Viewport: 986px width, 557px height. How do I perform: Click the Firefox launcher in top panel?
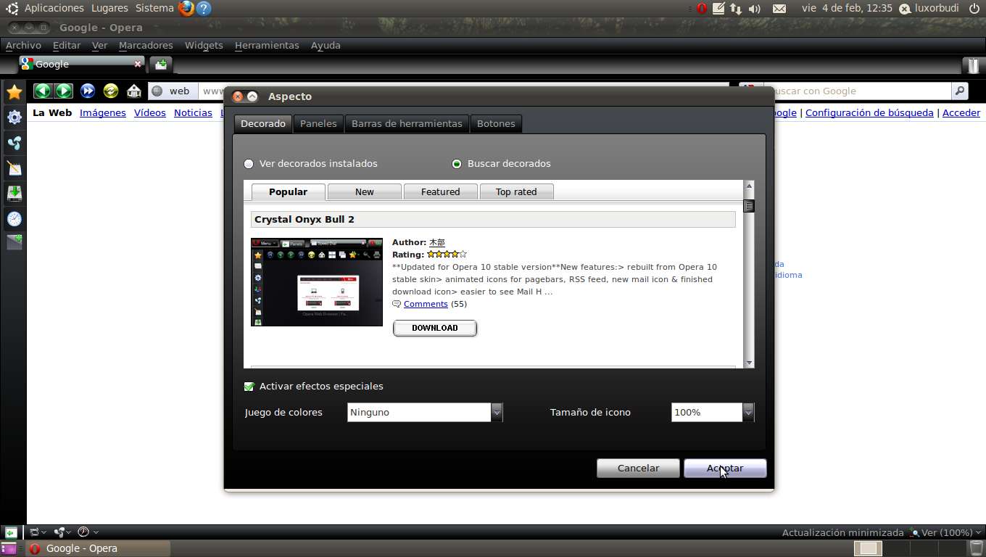pos(186,8)
